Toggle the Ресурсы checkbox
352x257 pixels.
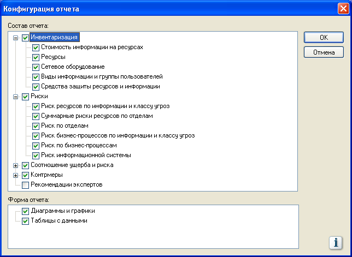(36, 58)
